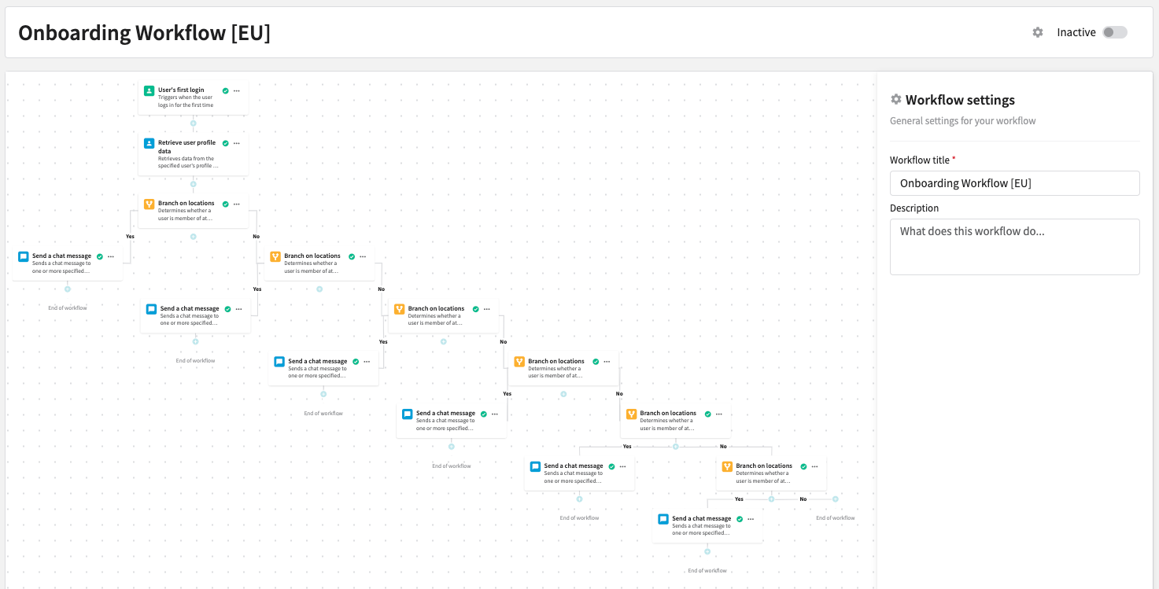Open three-dot menu on Retrieve user profile data node
The image size is (1159, 589).
(237, 144)
